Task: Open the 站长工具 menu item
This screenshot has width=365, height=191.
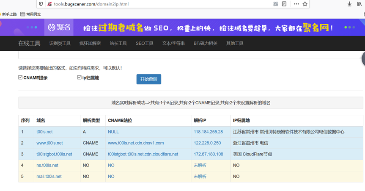Action: pyautogui.click(x=118, y=43)
